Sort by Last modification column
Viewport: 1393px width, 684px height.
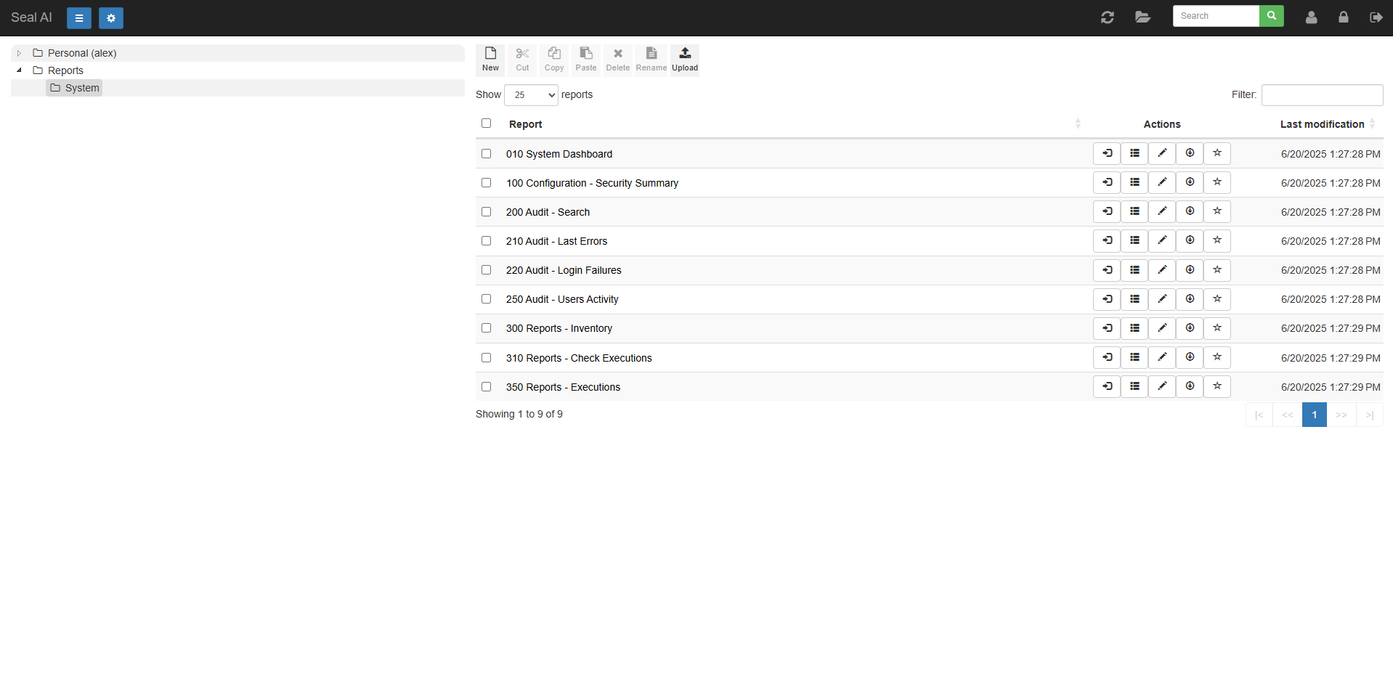point(1322,124)
